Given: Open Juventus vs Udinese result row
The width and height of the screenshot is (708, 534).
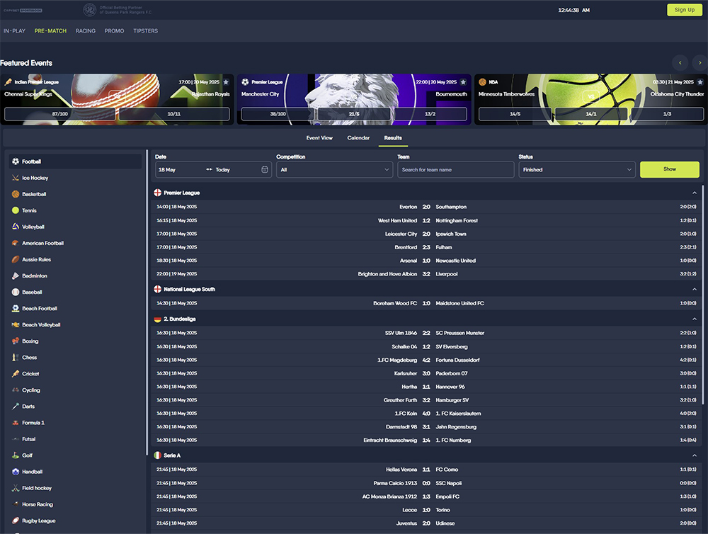Looking at the screenshot, I should (426, 523).
